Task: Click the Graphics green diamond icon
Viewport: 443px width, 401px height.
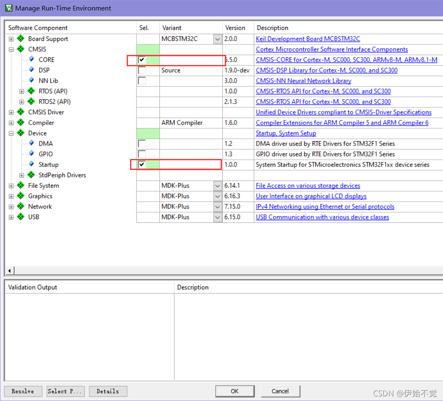Action: 21,195
